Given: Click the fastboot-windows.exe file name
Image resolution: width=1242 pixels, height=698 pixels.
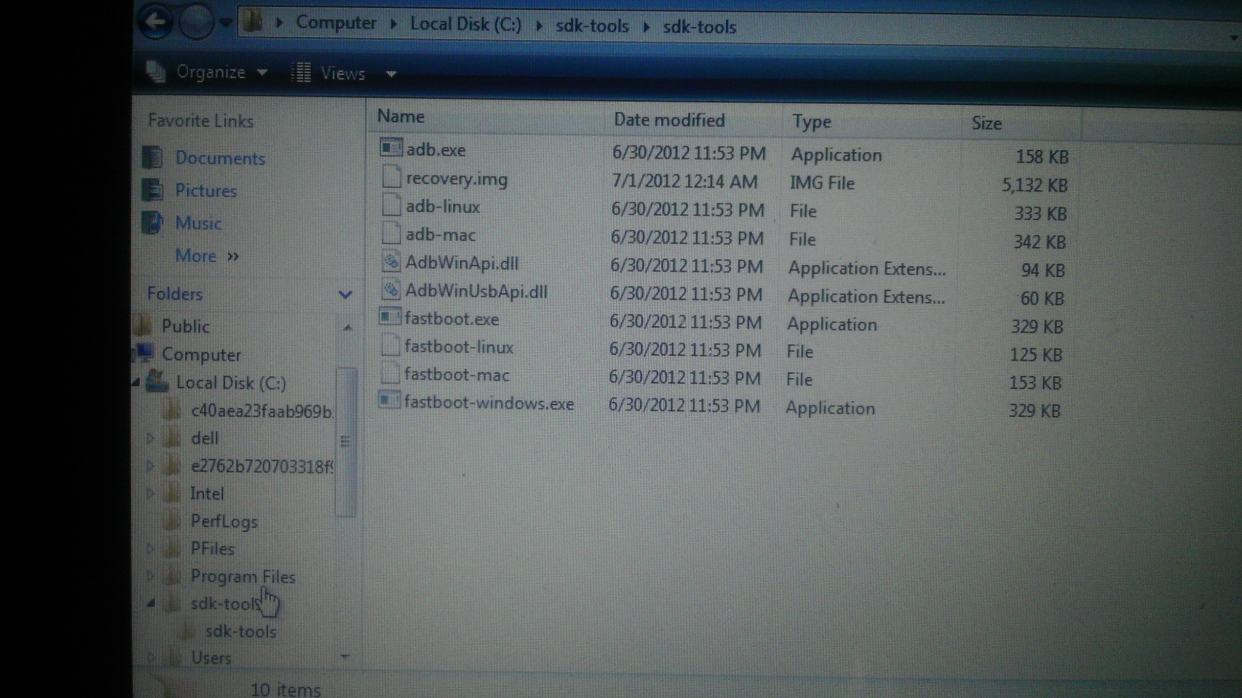Looking at the screenshot, I should [x=489, y=403].
